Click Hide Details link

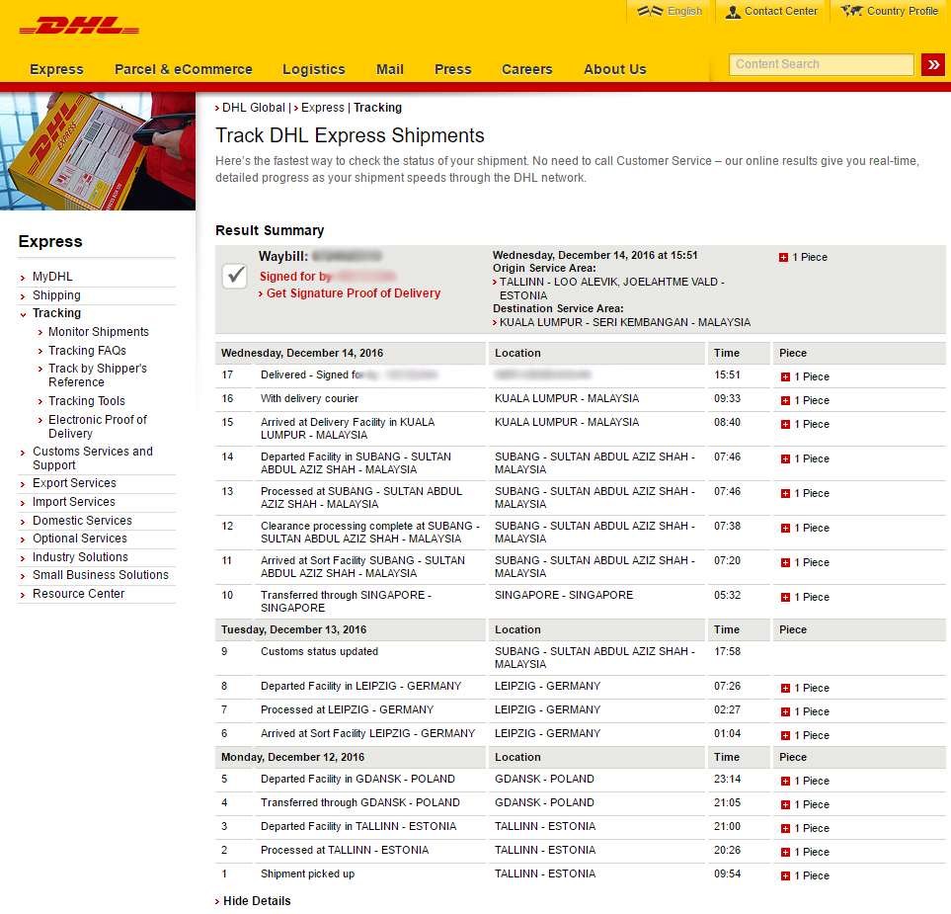pos(257,900)
